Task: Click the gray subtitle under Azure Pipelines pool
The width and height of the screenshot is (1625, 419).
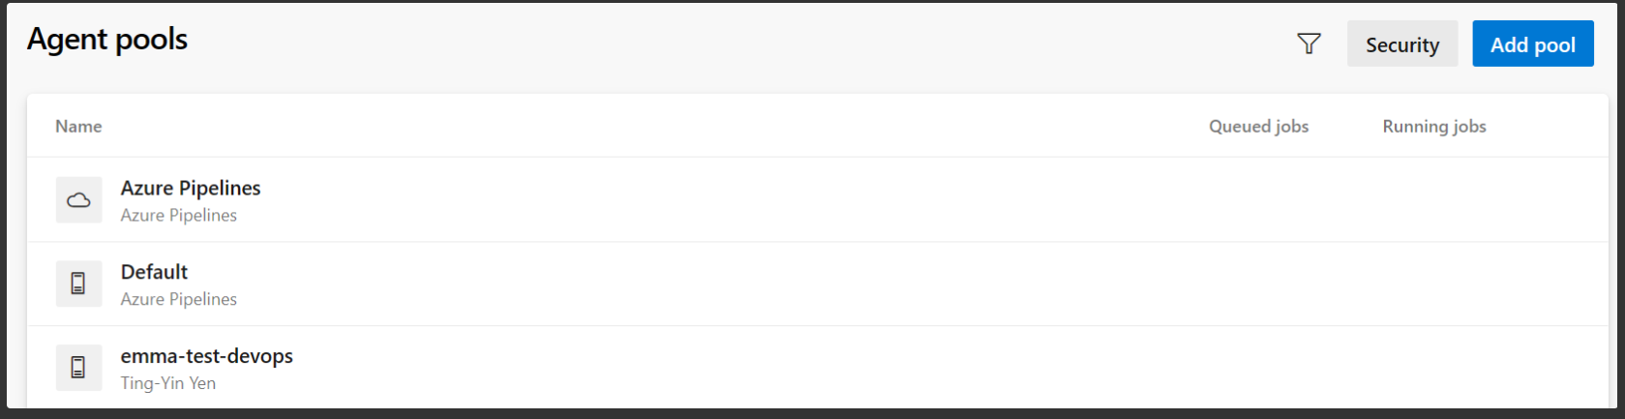Action: pos(178,215)
